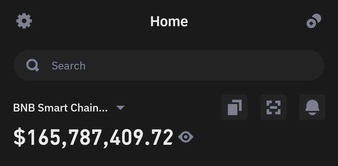Image resolution: width=338 pixels, height=166 pixels.
Task: Open the QR code scanner icon
Action: pos(273,107)
